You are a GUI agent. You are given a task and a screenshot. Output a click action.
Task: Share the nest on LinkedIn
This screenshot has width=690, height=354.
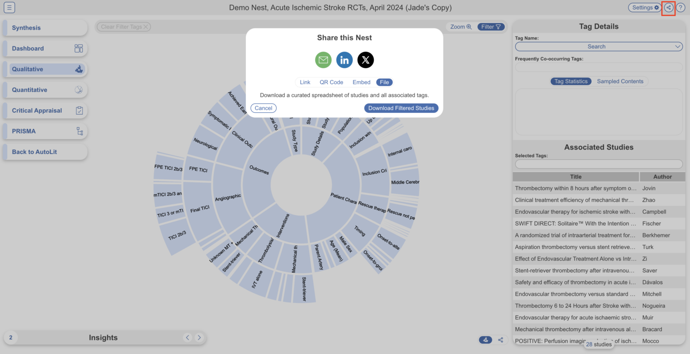344,60
